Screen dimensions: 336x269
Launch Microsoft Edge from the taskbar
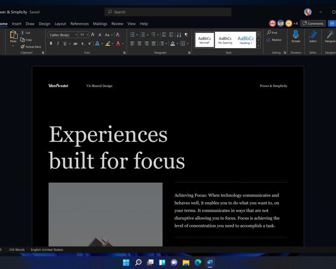tap(198, 262)
